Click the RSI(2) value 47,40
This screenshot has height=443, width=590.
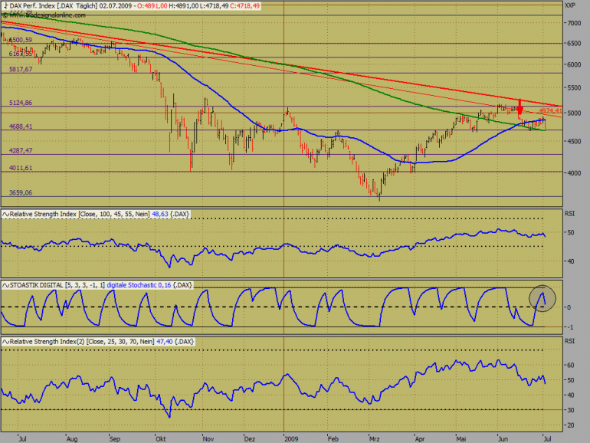[165, 341]
